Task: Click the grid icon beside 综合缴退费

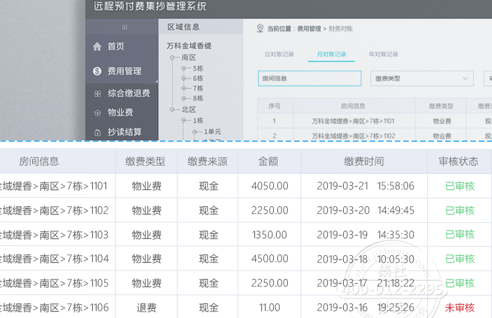Action: pyautogui.click(x=97, y=93)
